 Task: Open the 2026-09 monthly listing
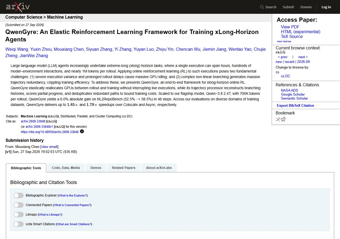303,62
